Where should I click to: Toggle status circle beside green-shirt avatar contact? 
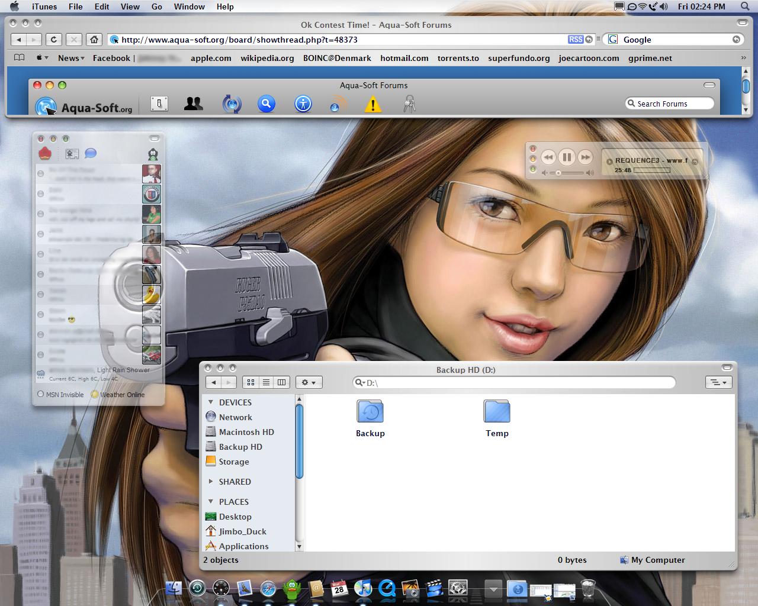click(x=40, y=214)
